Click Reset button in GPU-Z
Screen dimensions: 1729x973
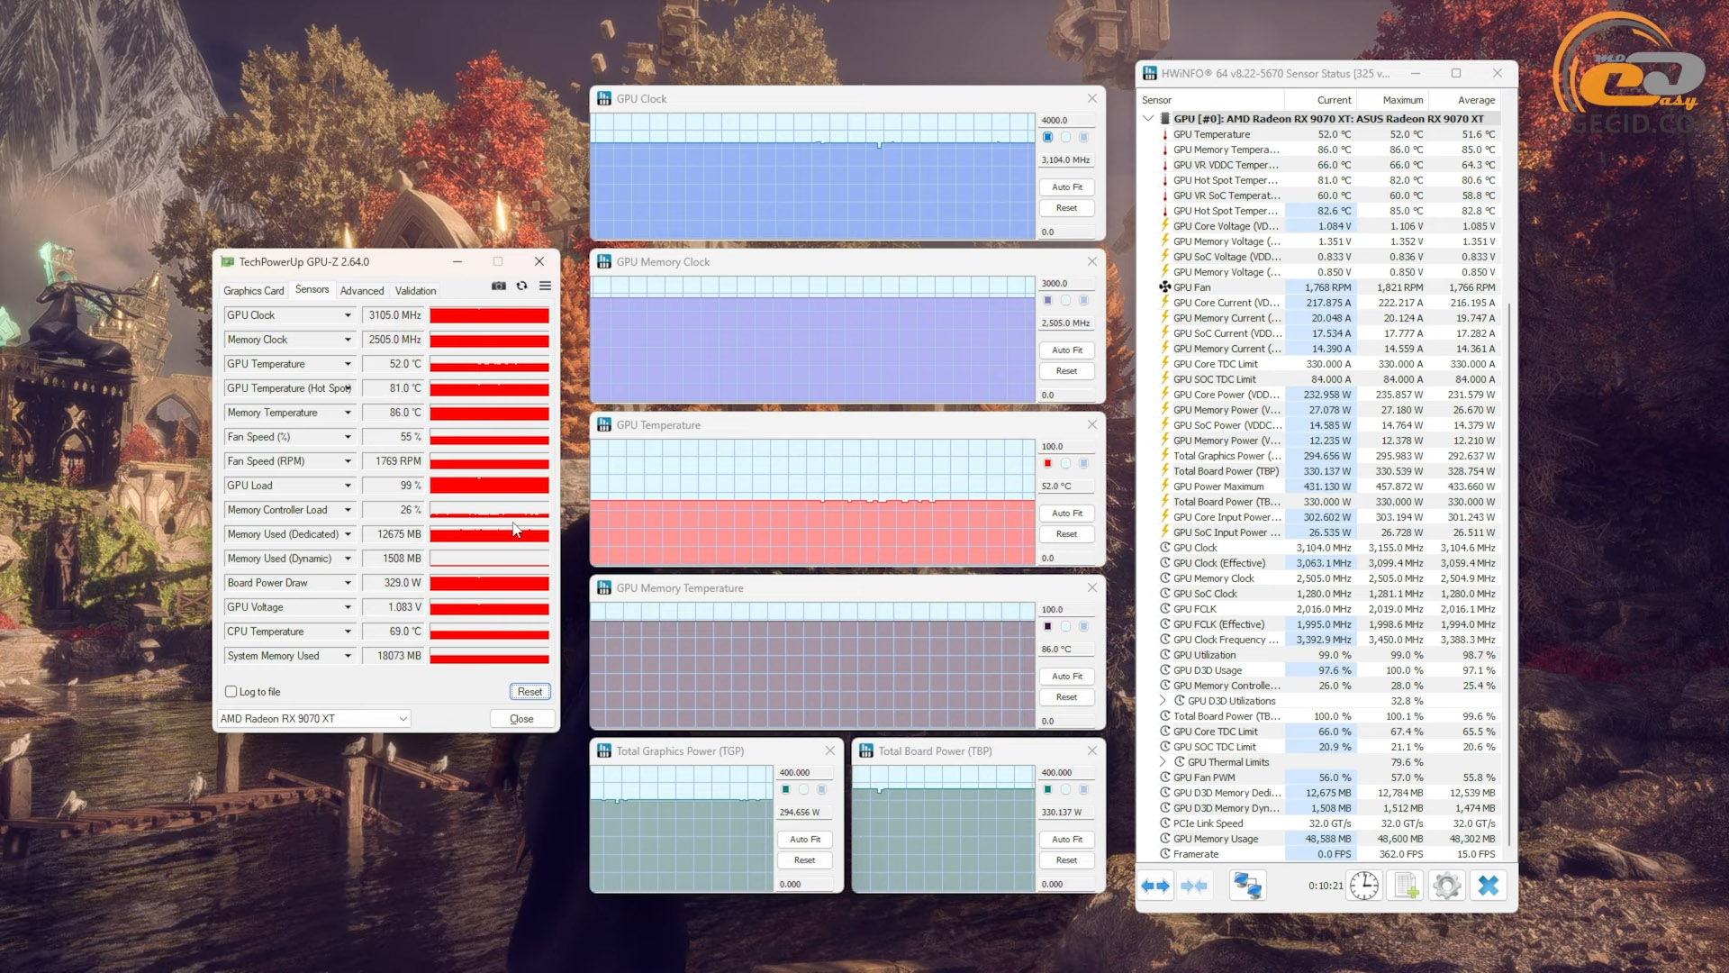[530, 692]
